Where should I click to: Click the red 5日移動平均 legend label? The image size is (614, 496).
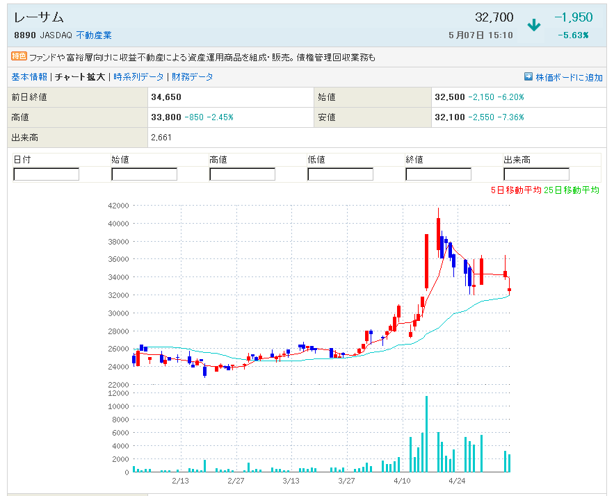click(x=515, y=190)
